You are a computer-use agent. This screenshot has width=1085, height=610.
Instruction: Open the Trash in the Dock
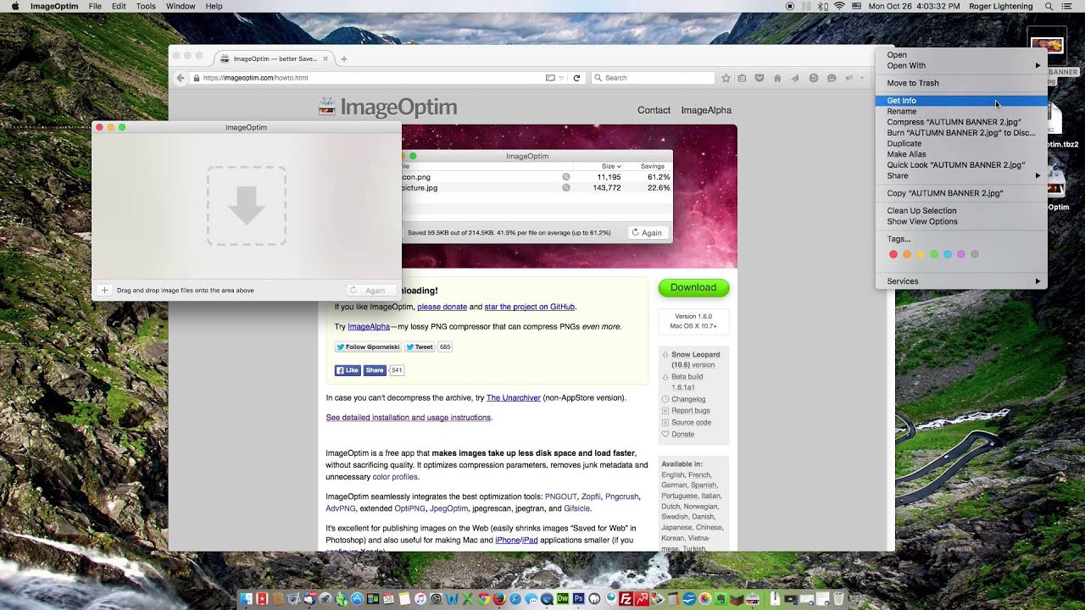pos(838,598)
